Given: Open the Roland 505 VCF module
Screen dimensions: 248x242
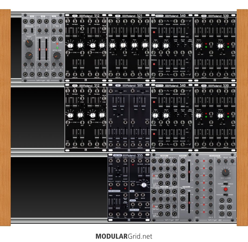Looking at the screenshot, I should (x=129, y=117).
